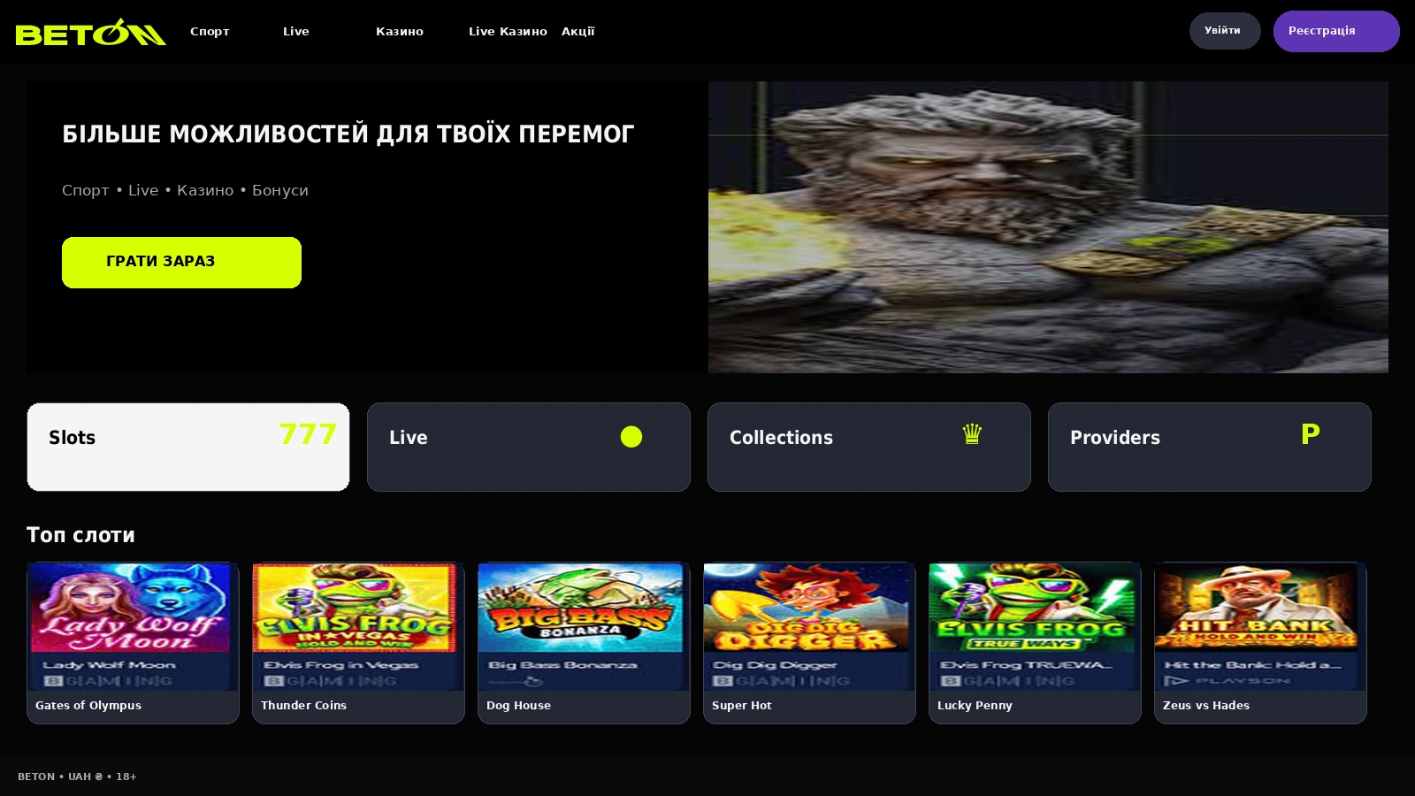Click the Thunder Coins label
This screenshot has height=796, width=1415.
pos(303,706)
